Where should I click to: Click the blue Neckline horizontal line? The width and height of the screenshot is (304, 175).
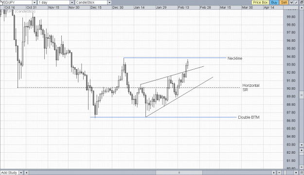(175, 58)
